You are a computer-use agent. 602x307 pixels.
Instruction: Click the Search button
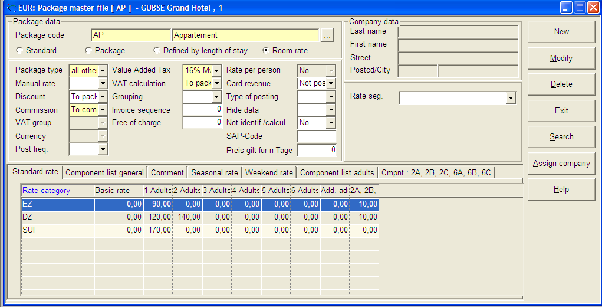point(561,137)
